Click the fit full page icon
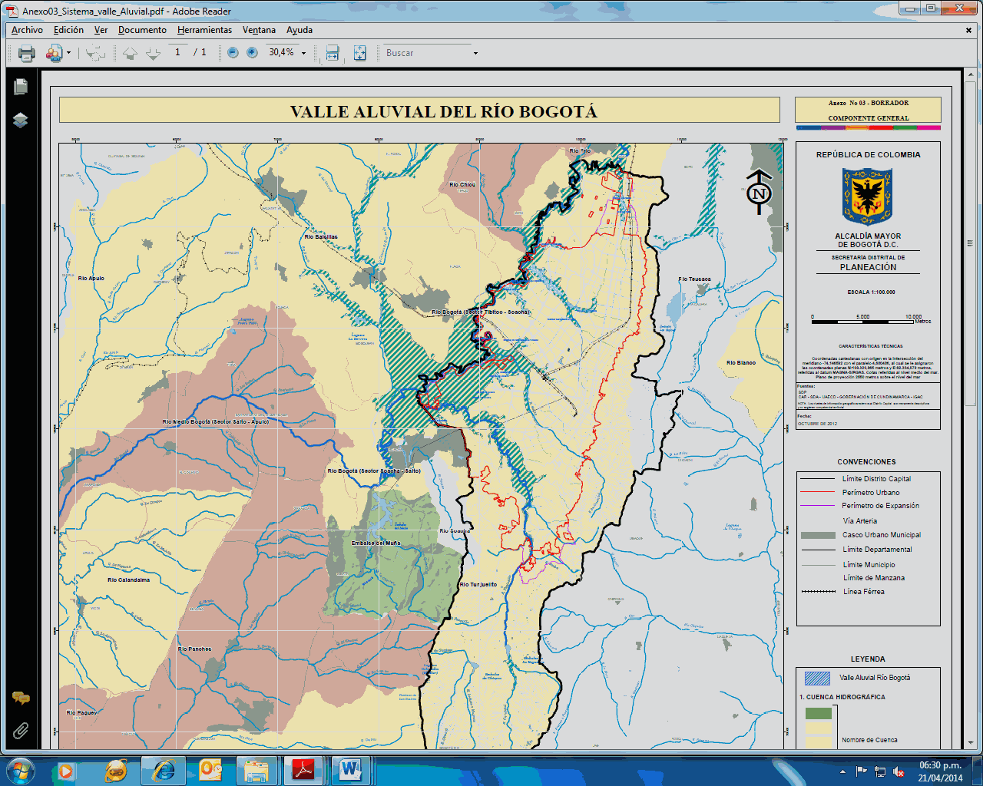 [x=359, y=53]
